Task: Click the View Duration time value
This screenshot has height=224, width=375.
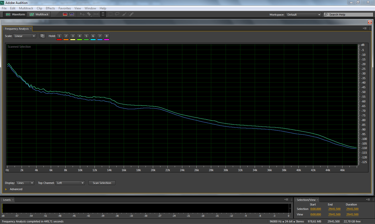Action: (x=352, y=214)
